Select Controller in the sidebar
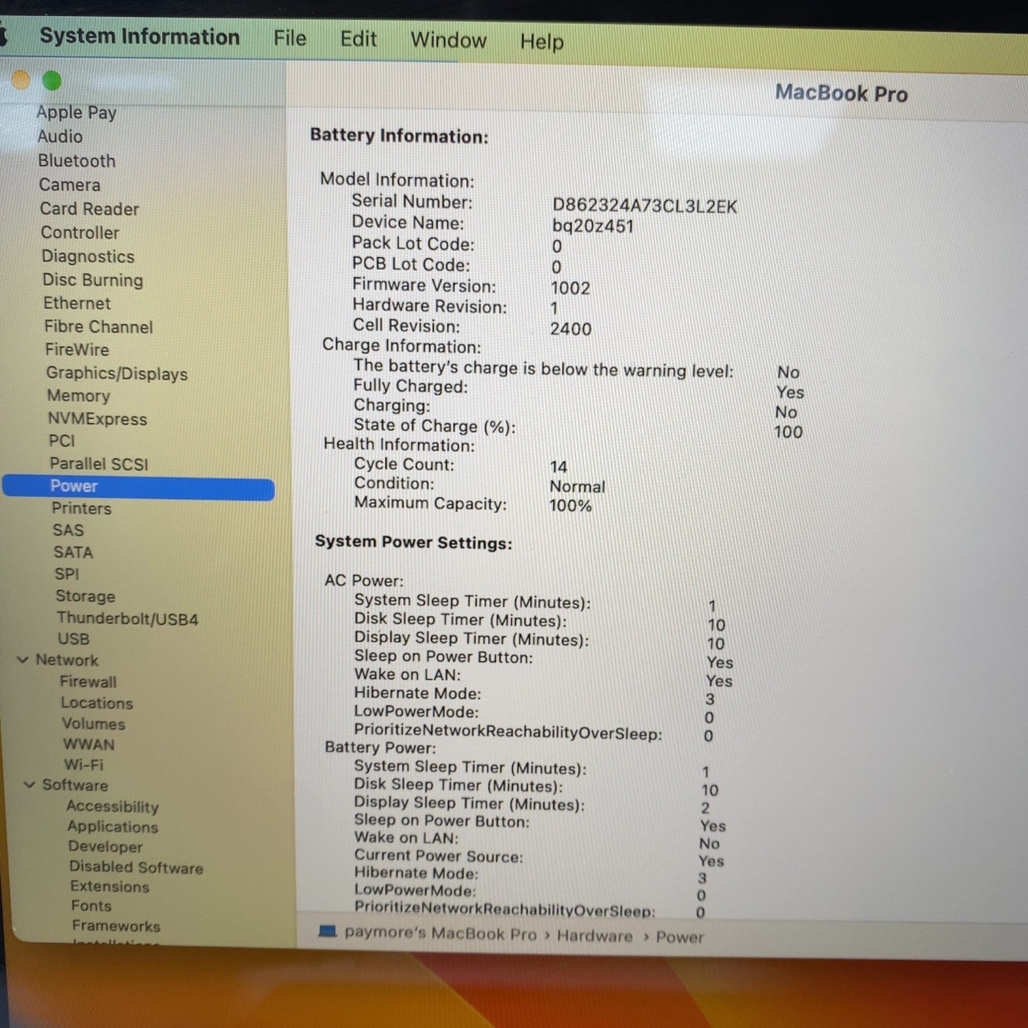The height and width of the screenshot is (1028, 1028). click(80, 232)
